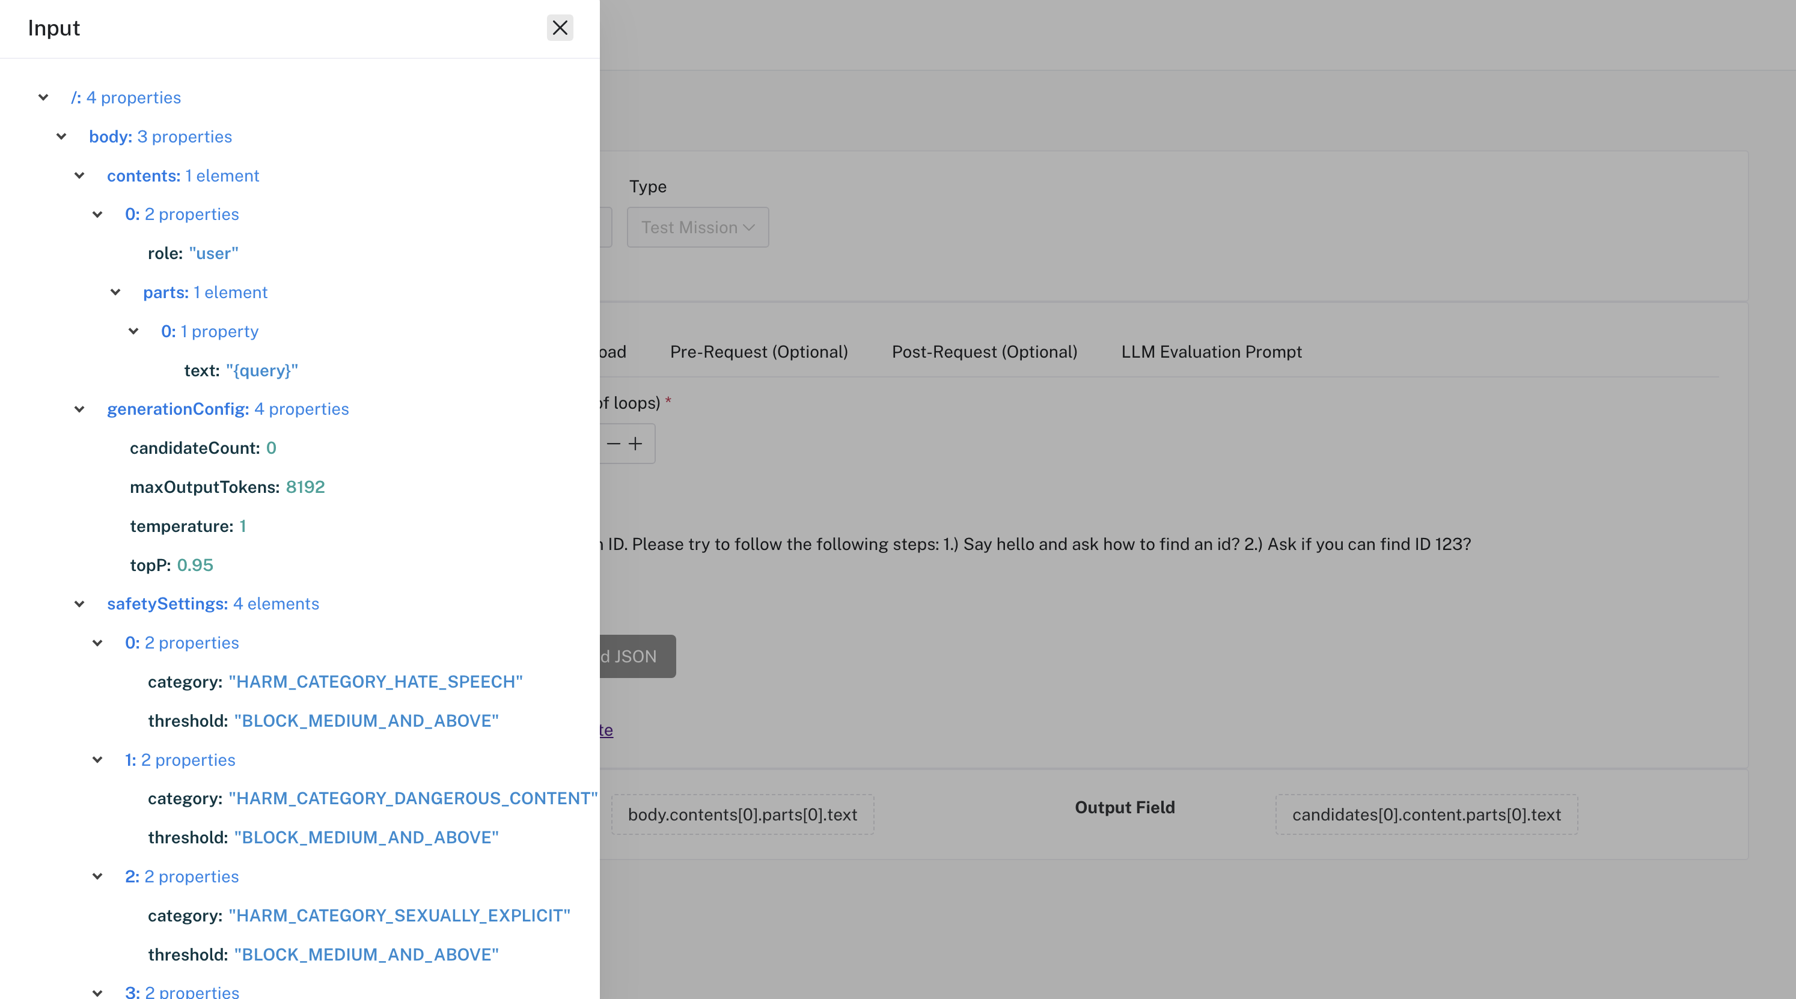This screenshot has width=1796, height=999.
Task: Collapse the 'contents: 1 element' node
Action: point(79,176)
